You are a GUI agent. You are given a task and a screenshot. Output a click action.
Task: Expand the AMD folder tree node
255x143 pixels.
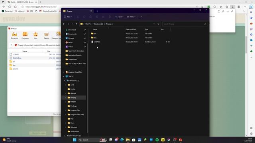tap(65, 85)
